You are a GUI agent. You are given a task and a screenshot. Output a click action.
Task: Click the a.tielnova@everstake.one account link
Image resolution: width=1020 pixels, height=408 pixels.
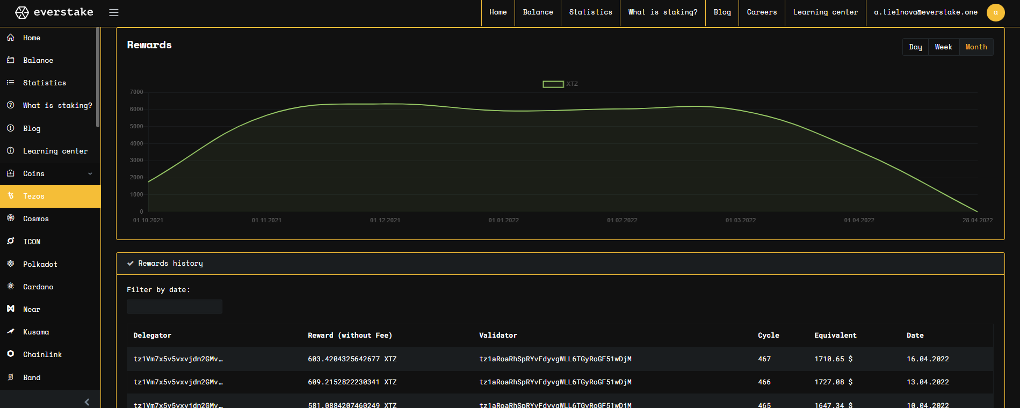(x=926, y=12)
